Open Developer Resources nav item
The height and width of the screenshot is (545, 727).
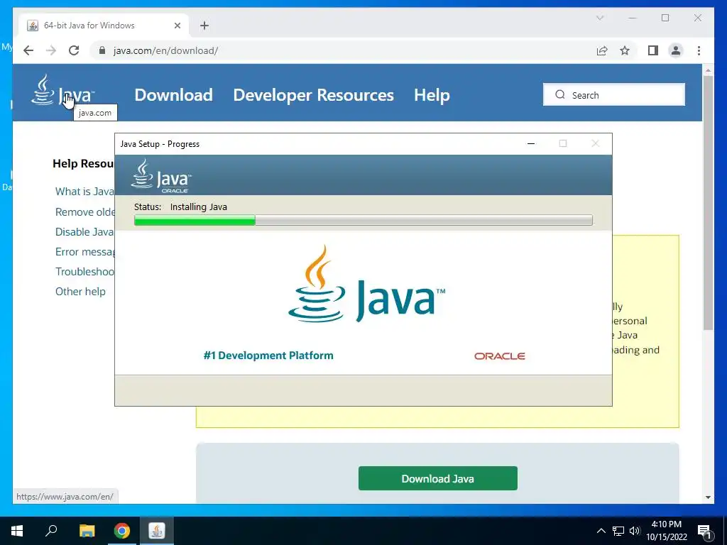pos(313,95)
